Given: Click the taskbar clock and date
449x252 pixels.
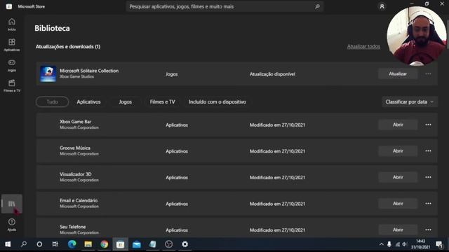Looking at the screenshot, I should pyautogui.click(x=421, y=244).
